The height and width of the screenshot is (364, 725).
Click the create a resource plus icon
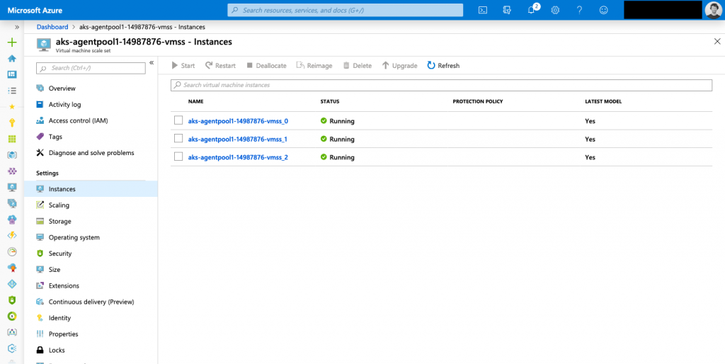click(11, 42)
